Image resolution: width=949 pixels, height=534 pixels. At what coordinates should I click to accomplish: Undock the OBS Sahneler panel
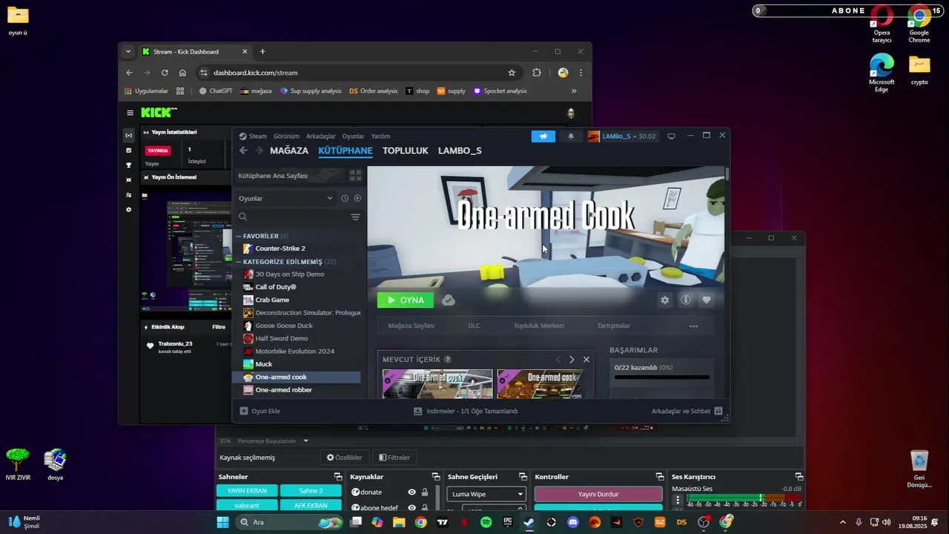338,477
